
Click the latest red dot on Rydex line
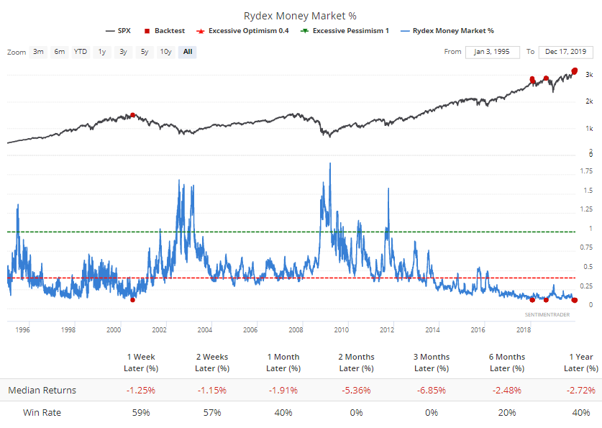tap(575, 300)
